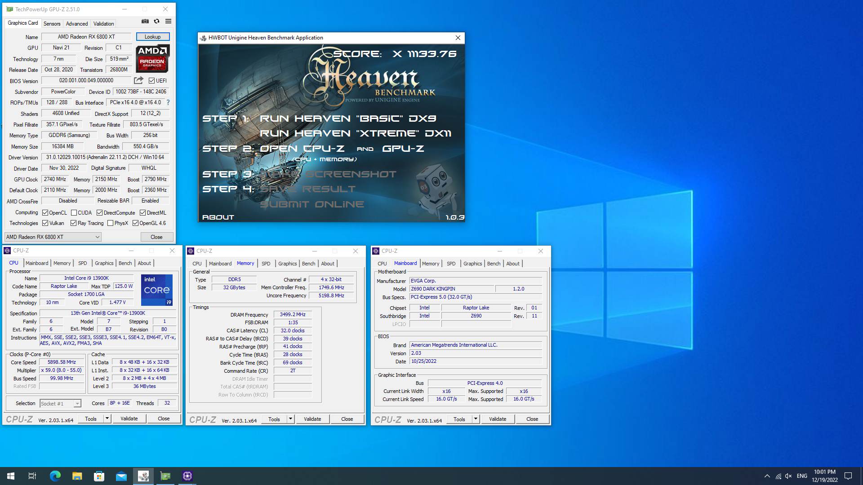The image size is (863, 485).
Task: Click the BIOS version share/export icon
Action: (138, 80)
